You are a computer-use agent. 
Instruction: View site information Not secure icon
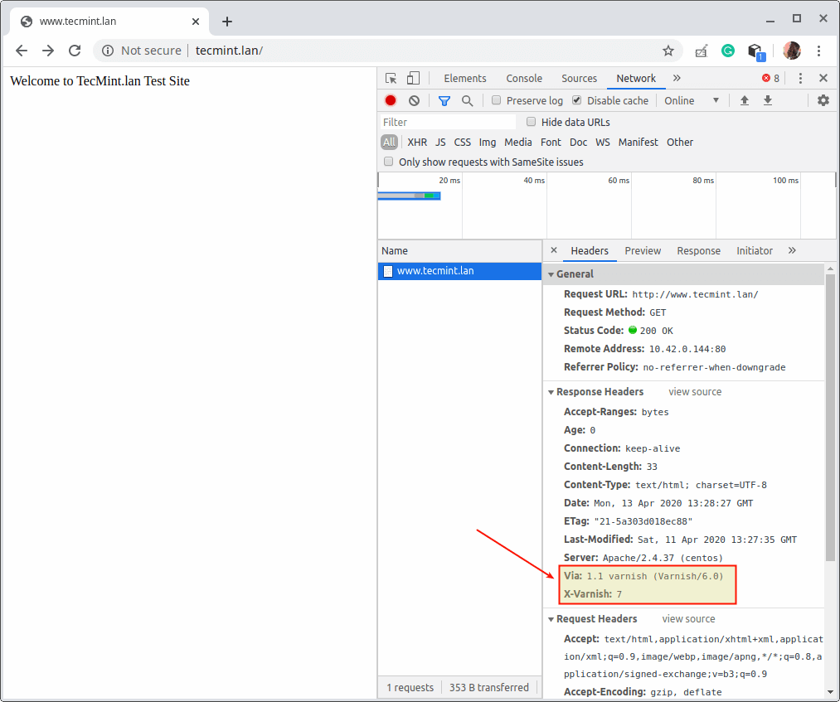tap(108, 51)
